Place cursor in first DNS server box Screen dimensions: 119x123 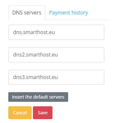point(56,32)
